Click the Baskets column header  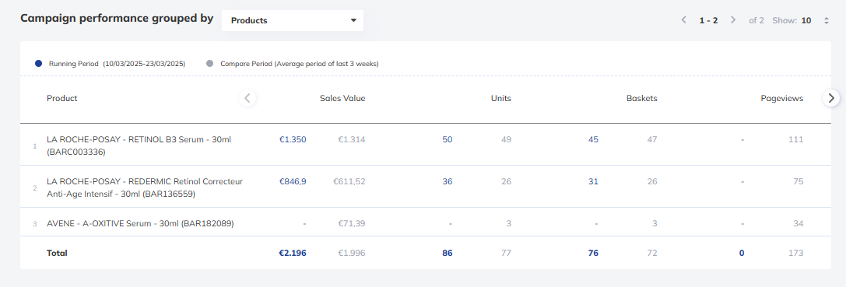642,98
